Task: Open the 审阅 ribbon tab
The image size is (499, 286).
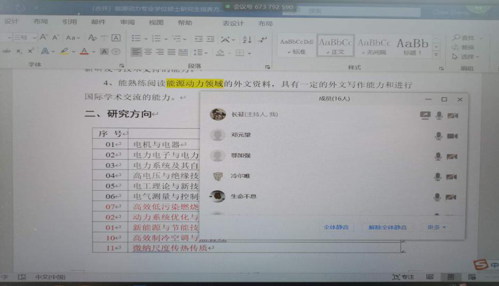Action: 127,22
